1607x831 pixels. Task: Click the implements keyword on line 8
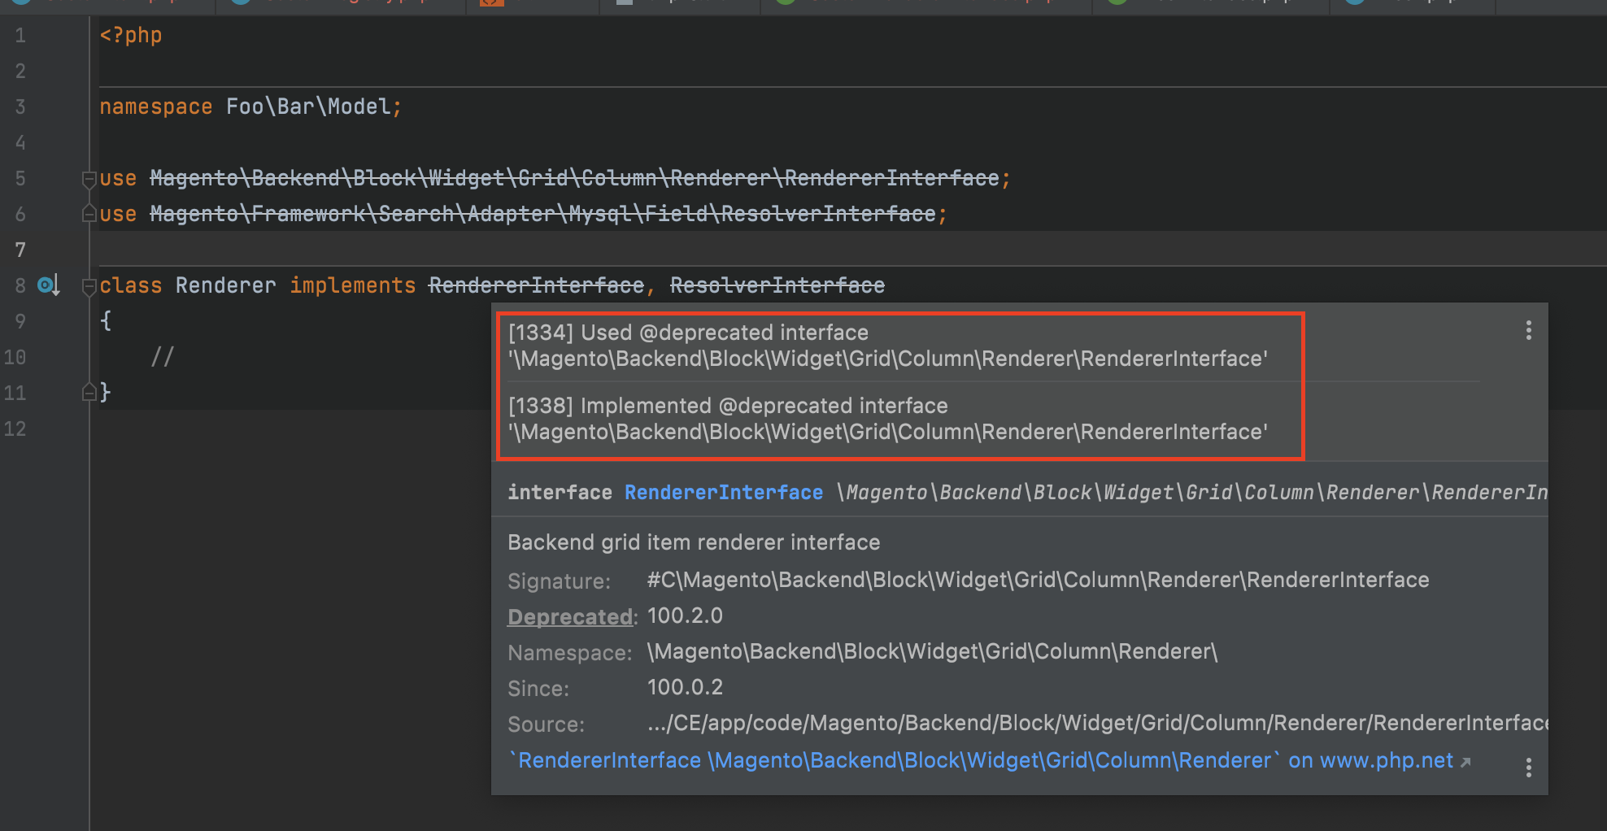(353, 285)
